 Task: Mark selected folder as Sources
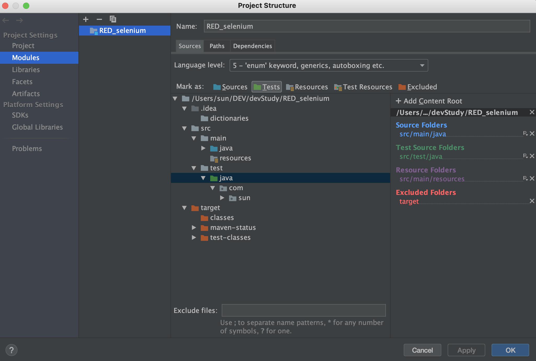click(x=230, y=87)
